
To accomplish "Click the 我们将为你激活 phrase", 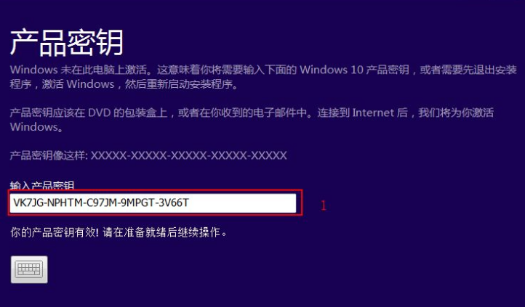I will point(456,112).
